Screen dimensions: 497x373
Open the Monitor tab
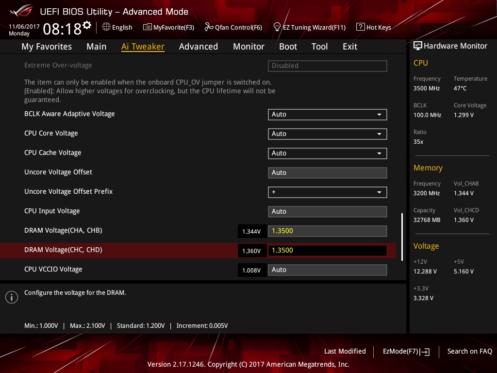point(248,47)
